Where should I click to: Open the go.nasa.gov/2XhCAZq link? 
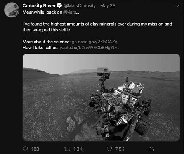[94, 42]
